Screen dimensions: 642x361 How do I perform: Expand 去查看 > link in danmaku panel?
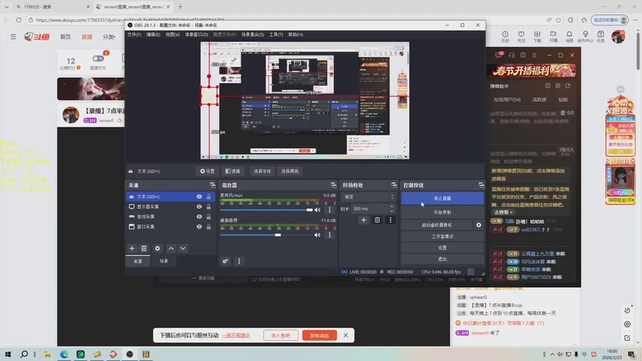point(503,213)
